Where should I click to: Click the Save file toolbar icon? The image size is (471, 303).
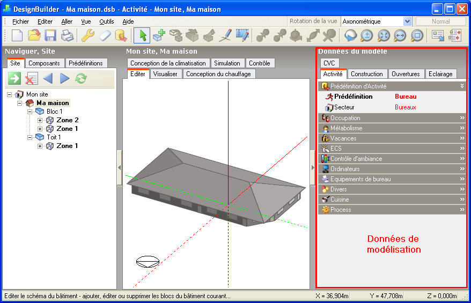pos(50,35)
